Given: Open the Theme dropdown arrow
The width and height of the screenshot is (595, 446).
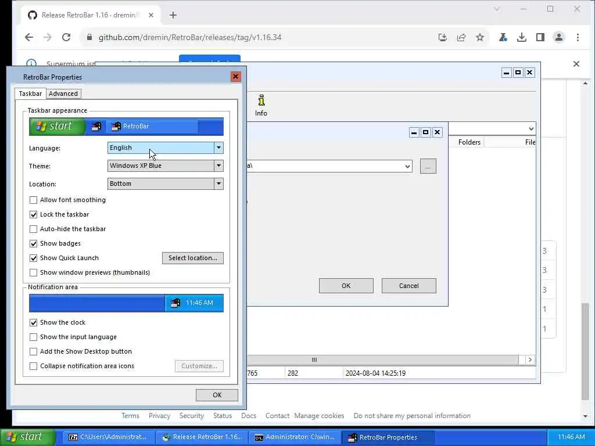Looking at the screenshot, I should 218,166.
